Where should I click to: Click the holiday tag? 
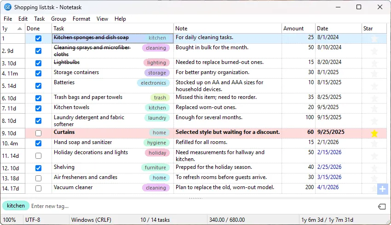pos(157,153)
